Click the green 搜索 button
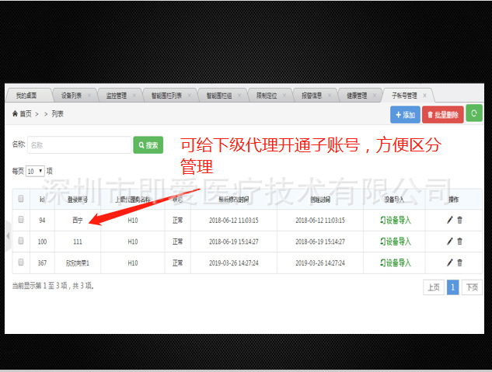The image size is (492, 372). (148, 145)
